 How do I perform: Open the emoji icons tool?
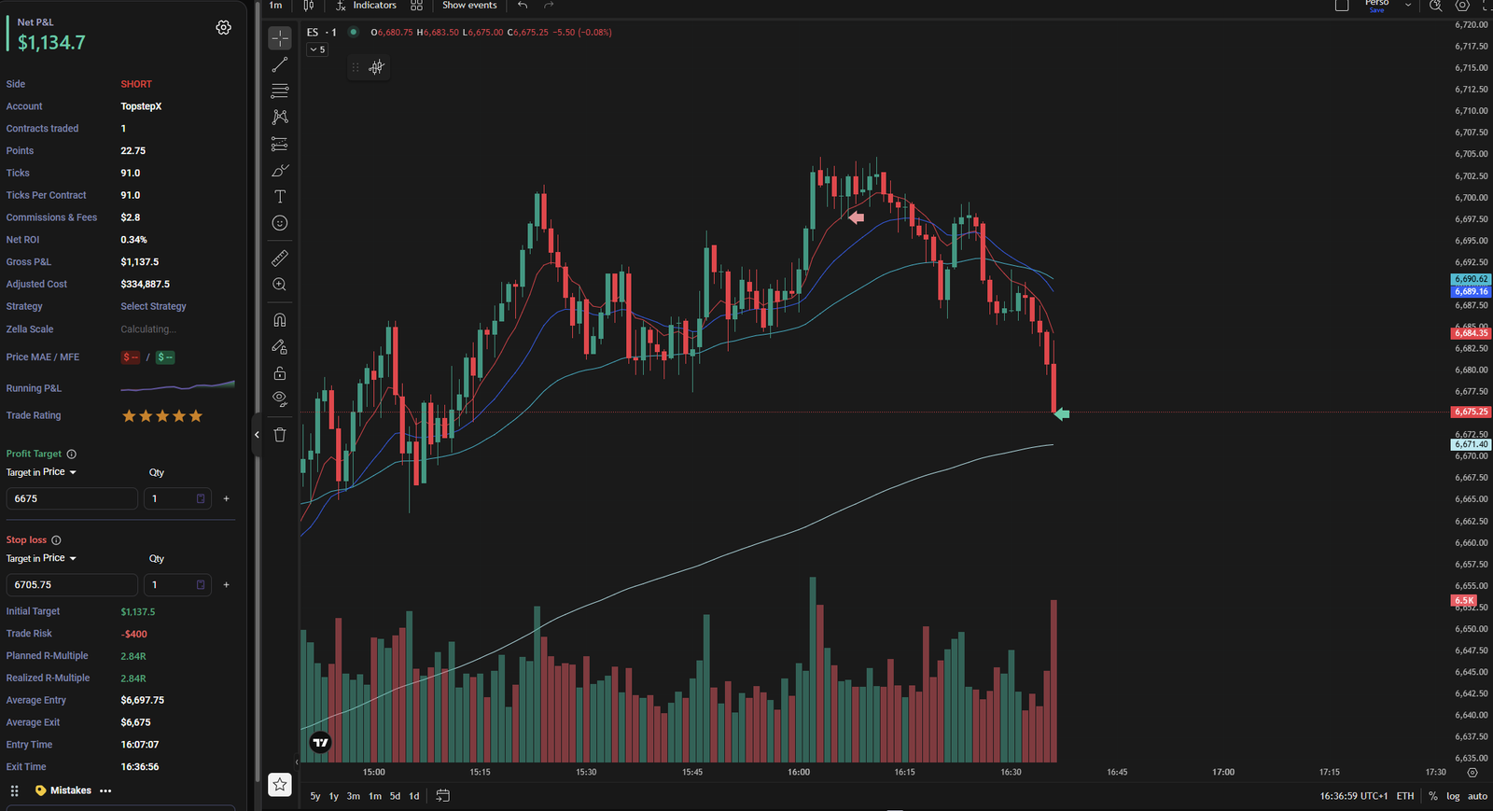coord(280,223)
